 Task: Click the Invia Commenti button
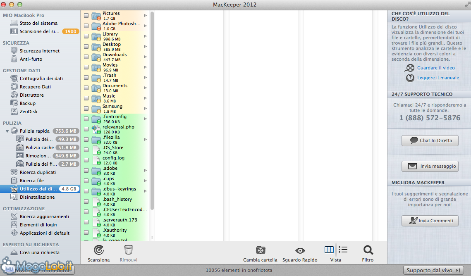[x=430, y=221]
